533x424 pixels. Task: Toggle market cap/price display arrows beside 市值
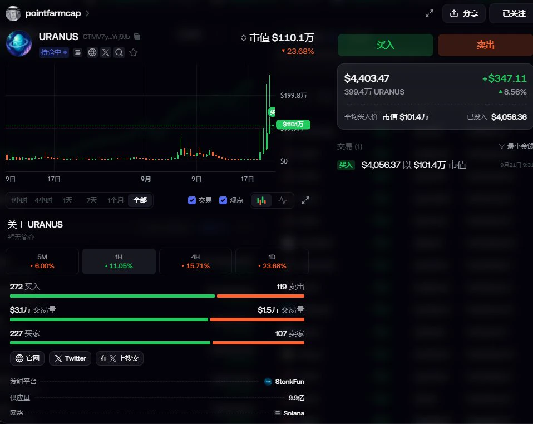tap(243, 38)
